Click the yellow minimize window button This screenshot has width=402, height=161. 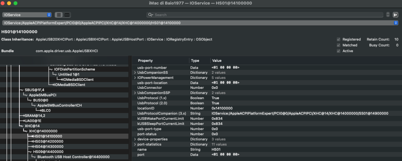(x=9, y=3)
